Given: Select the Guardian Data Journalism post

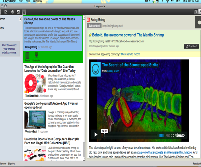Looking at the screenshot, I should [53, 81].
